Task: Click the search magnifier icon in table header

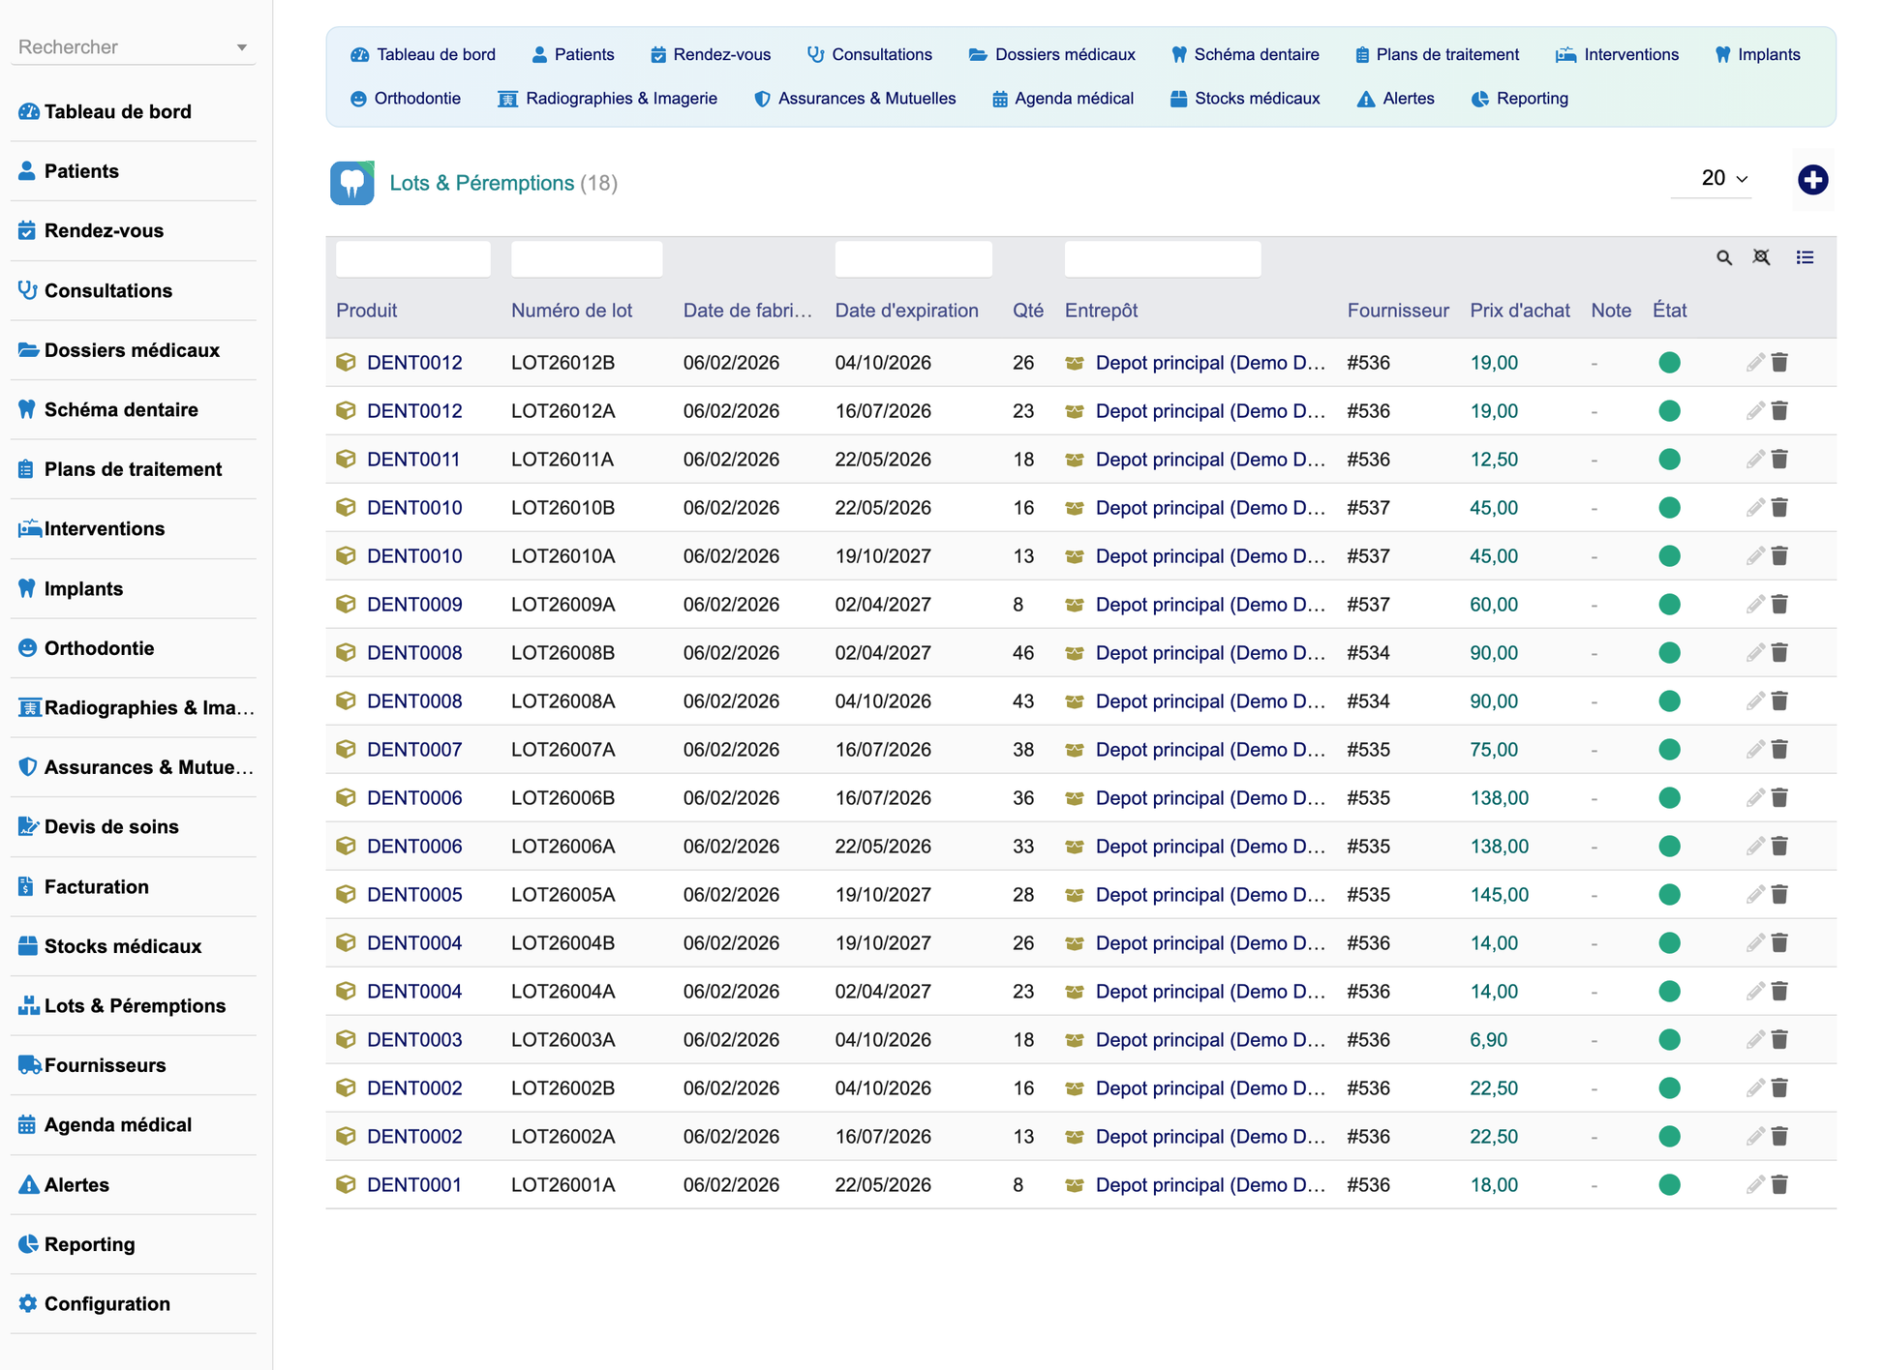Action: click(1724, 257)
